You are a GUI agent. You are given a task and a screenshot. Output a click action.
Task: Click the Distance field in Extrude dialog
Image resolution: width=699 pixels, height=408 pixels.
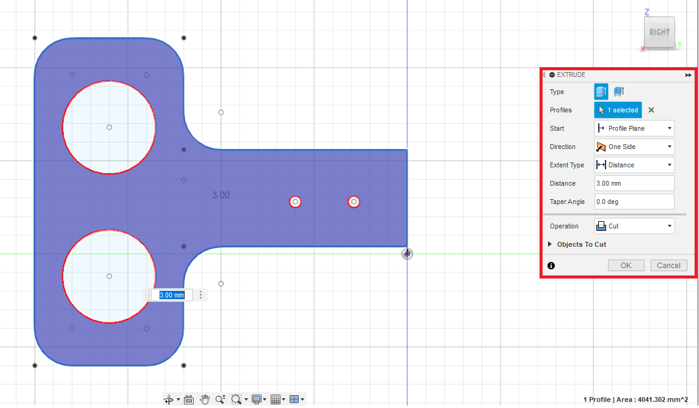pos(634,183)
